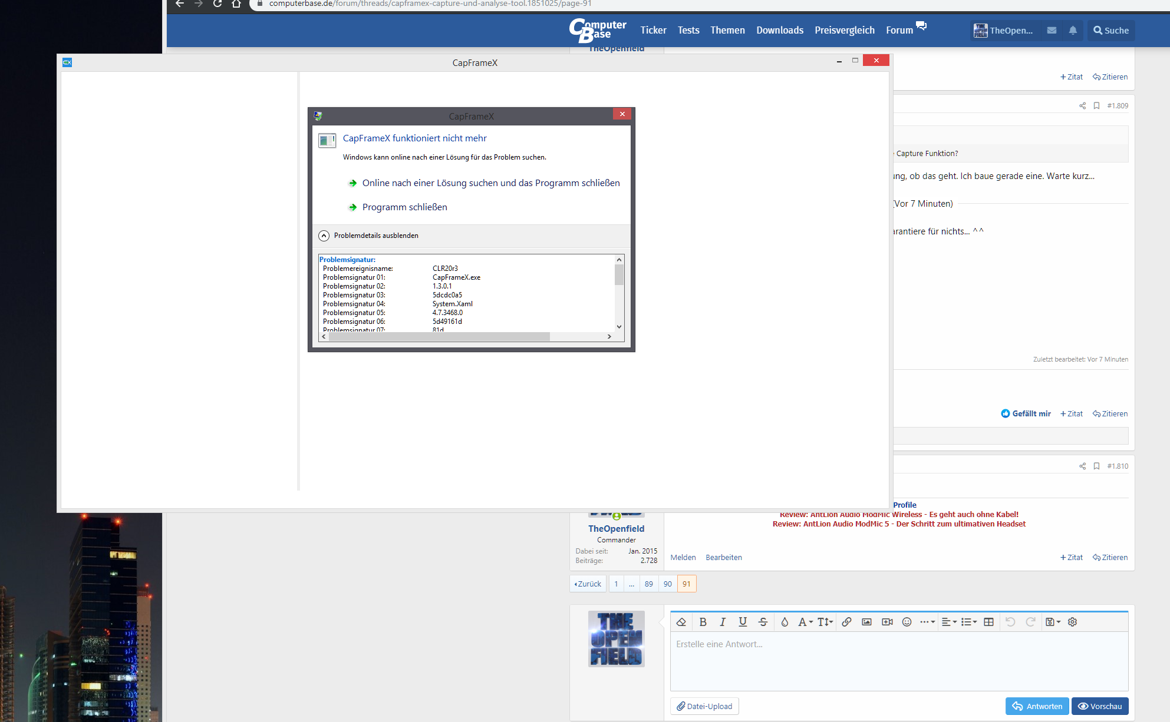Click the insert link icon
This screenshot has width=1170, height=722.
pyautogui.click(x=846, y=622)
